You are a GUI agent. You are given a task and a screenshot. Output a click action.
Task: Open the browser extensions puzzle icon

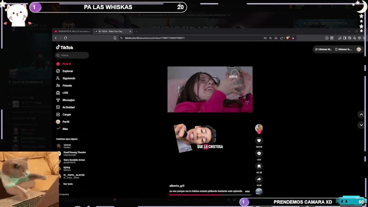(x=327, y=38)
